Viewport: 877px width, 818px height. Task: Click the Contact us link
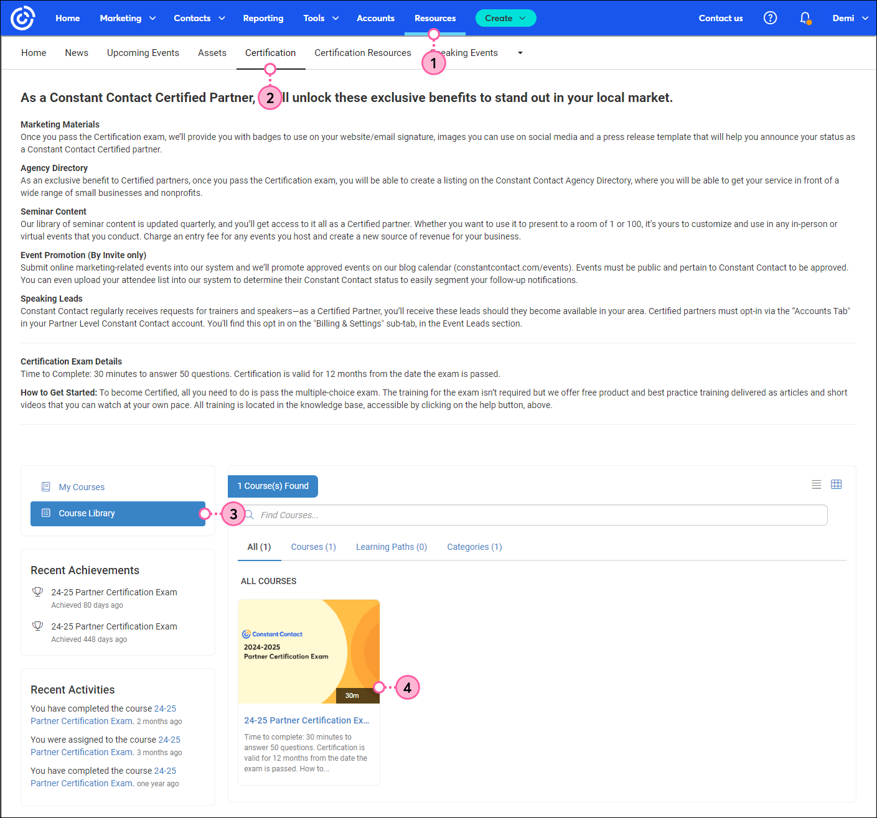(720, 18)
